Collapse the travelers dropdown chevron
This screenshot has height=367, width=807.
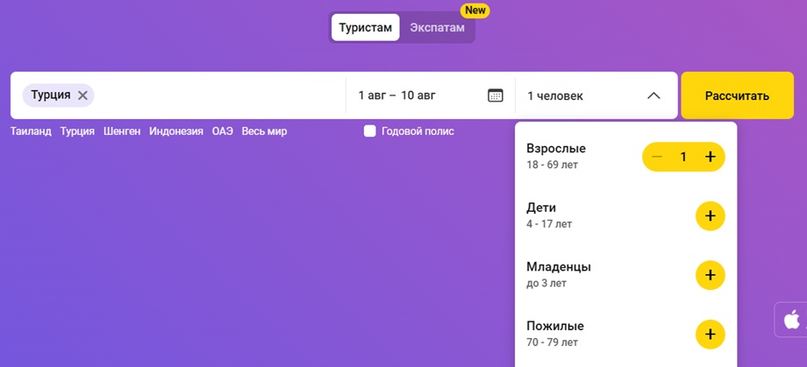(653, 95)
